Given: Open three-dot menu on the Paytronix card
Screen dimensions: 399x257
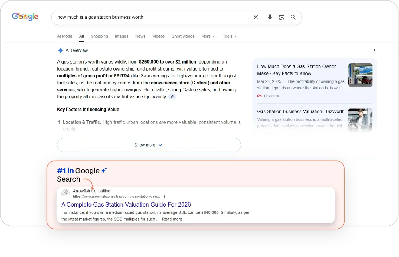Looking at the screenshot, I should point(284,96).
